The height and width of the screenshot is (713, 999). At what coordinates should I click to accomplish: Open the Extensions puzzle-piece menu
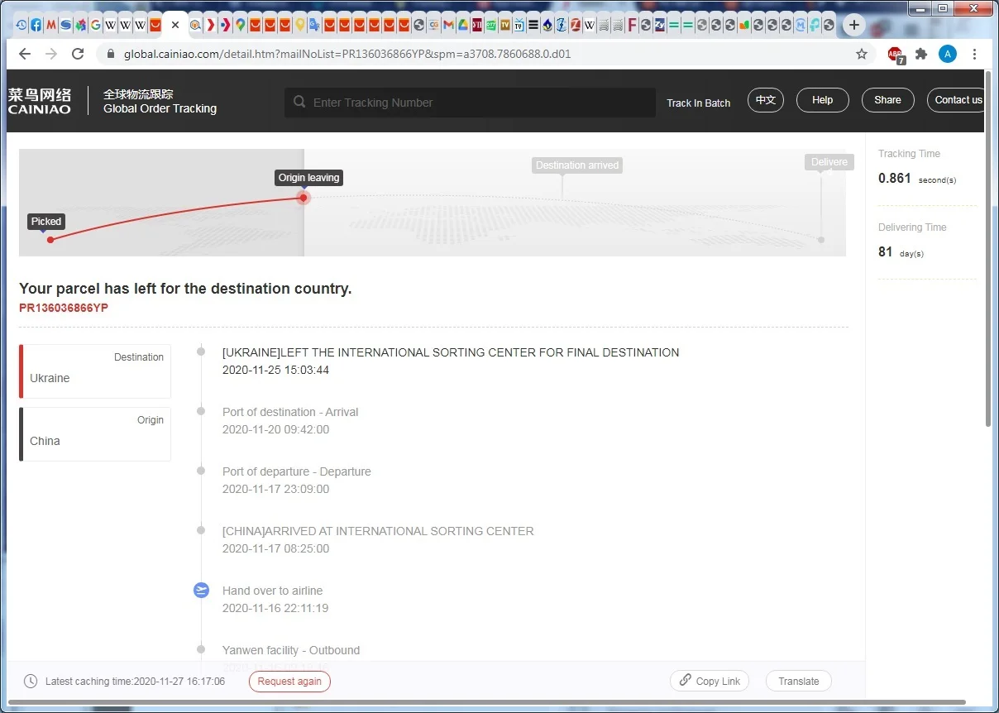click(x=921, y=54)
